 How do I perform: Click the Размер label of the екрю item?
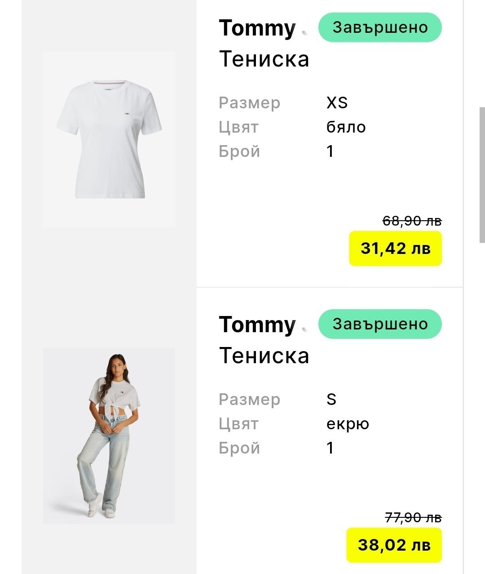[x=249, y=400]
